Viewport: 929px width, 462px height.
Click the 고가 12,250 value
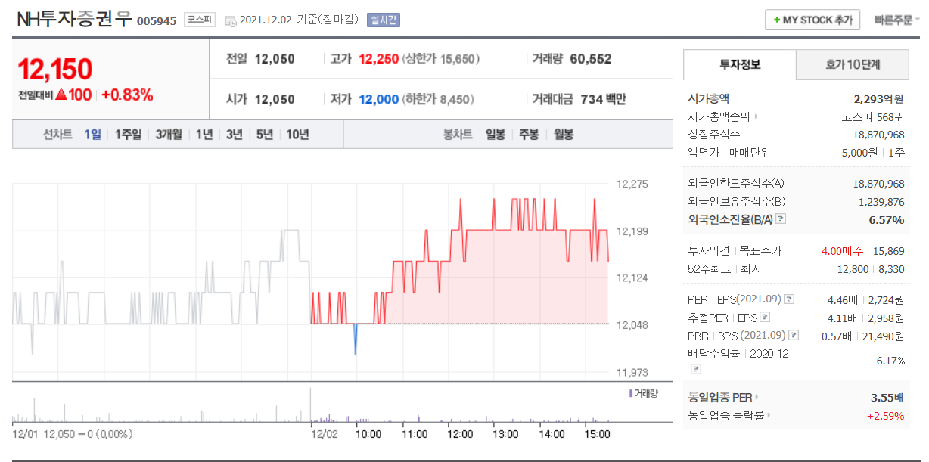tap(378, 59)
